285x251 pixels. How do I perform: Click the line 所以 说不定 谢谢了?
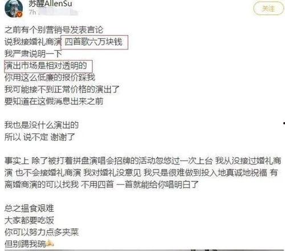point(40,137)
